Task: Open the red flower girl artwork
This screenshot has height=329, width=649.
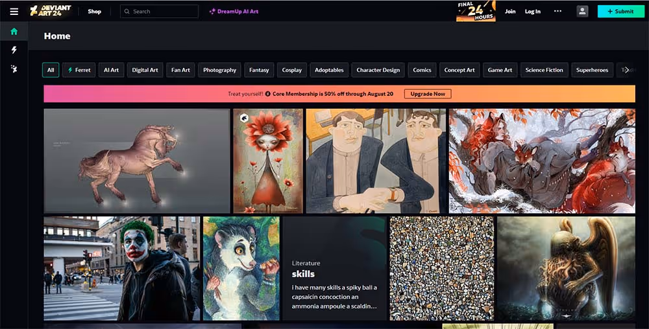Action: (x=268, y=161)
